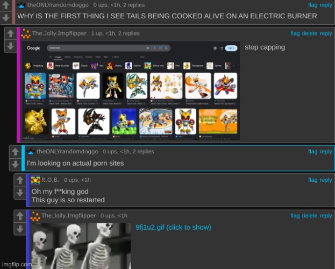Flag the "stop capping" comment
The width and height of the screenshot is (335, 269).
tap(295, 33)
